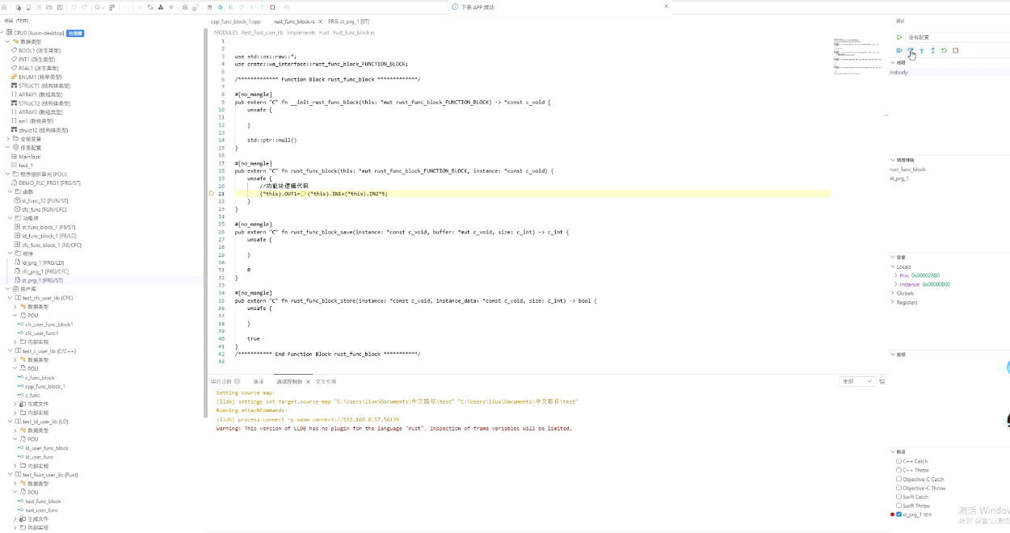
Task: Open the search magnifier dropdown in toolbar
Action: tap(99, 7)
